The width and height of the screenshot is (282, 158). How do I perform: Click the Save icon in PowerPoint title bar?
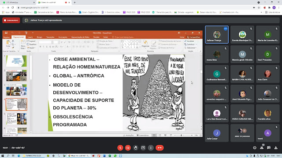click(6, 33)
